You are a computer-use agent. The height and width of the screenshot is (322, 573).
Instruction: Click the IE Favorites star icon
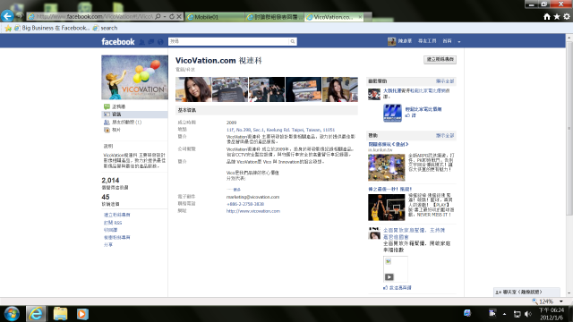click(x=557, y=16)
